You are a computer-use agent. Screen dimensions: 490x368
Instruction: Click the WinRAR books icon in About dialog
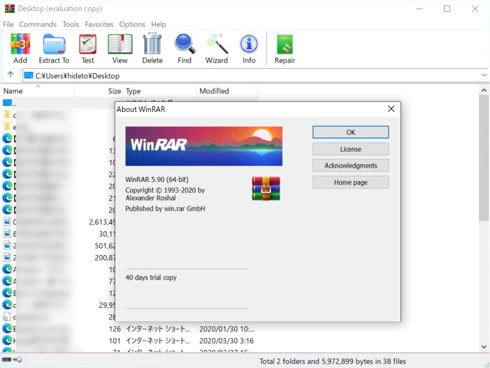pyautogui.click(x=266, y=189)
